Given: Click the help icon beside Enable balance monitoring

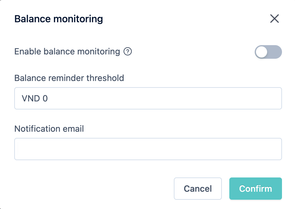Looking at the screenshot, I should click(128, 51).
